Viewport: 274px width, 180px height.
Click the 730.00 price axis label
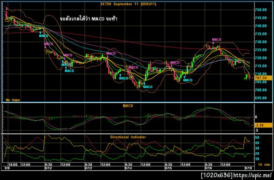click(261, 42)
